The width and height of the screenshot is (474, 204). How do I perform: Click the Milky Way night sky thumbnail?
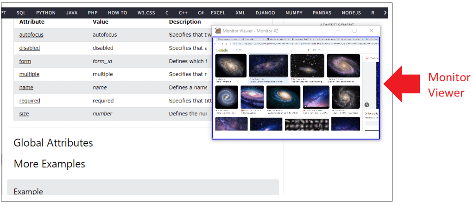316,97
